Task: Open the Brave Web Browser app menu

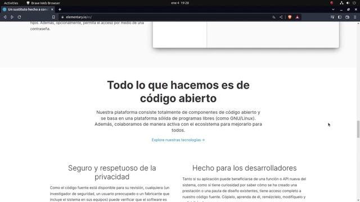Action: click(43, 3)
